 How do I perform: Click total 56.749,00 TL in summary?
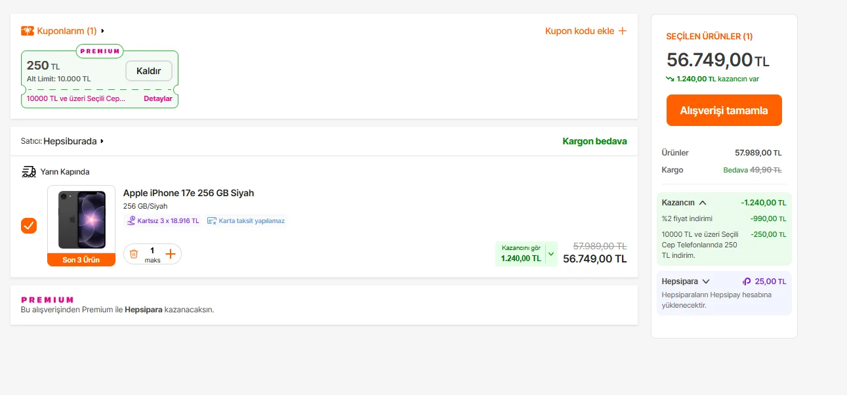tap(718, 60)
